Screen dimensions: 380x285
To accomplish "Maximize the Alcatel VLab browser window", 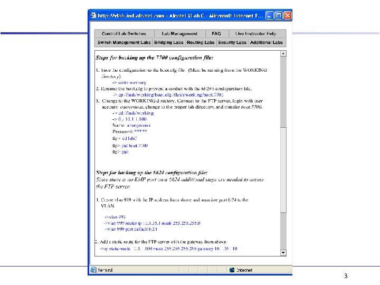I will pyautogui.click(x=279, y=15).
